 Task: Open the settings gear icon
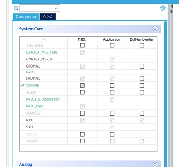pos(162,8)
